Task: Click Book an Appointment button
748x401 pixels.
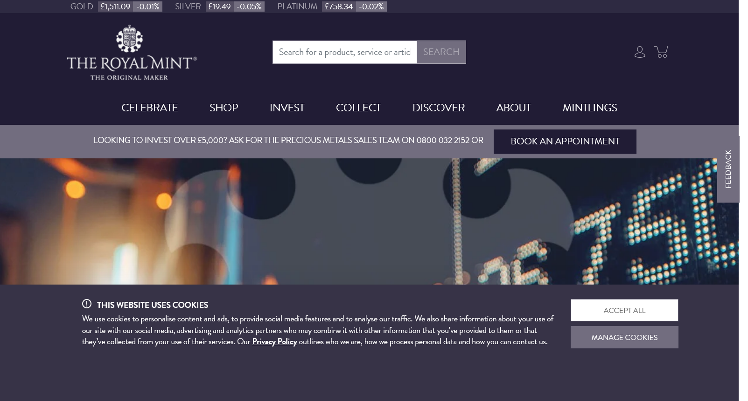Action: [x=565, y=142]
